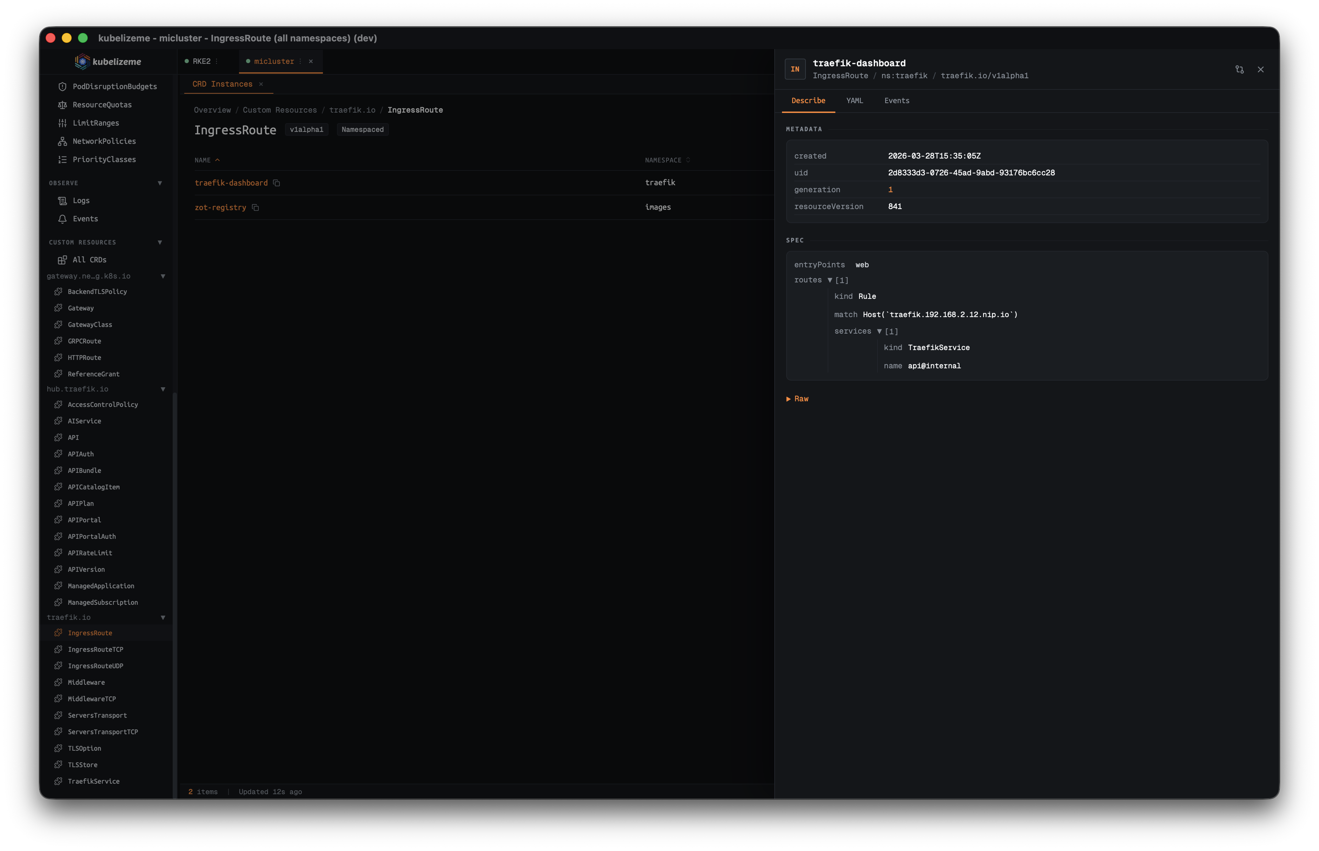Open Logs icon in Observe section

pos(62,201)
